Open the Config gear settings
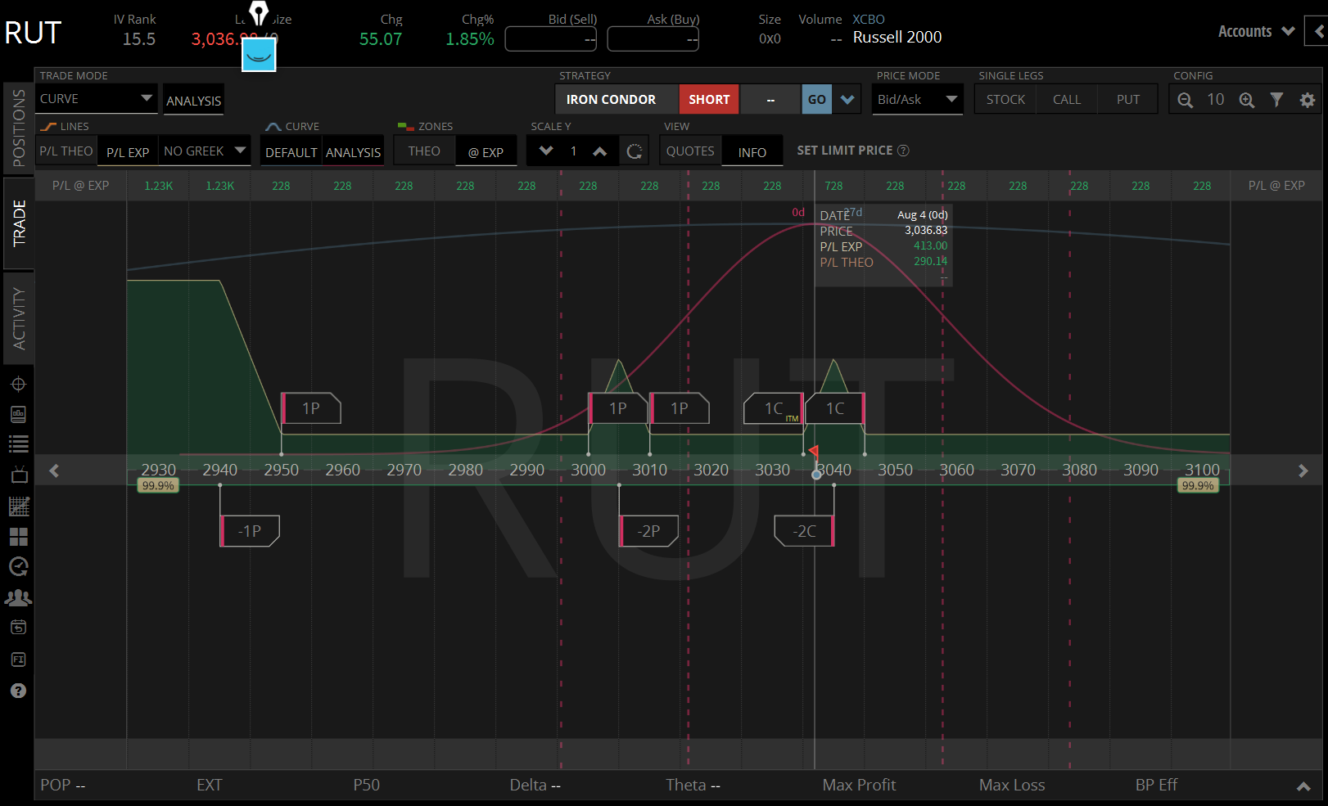Screen dimensions: 1328x806 pyautogui.click(x=1308, y=100)
